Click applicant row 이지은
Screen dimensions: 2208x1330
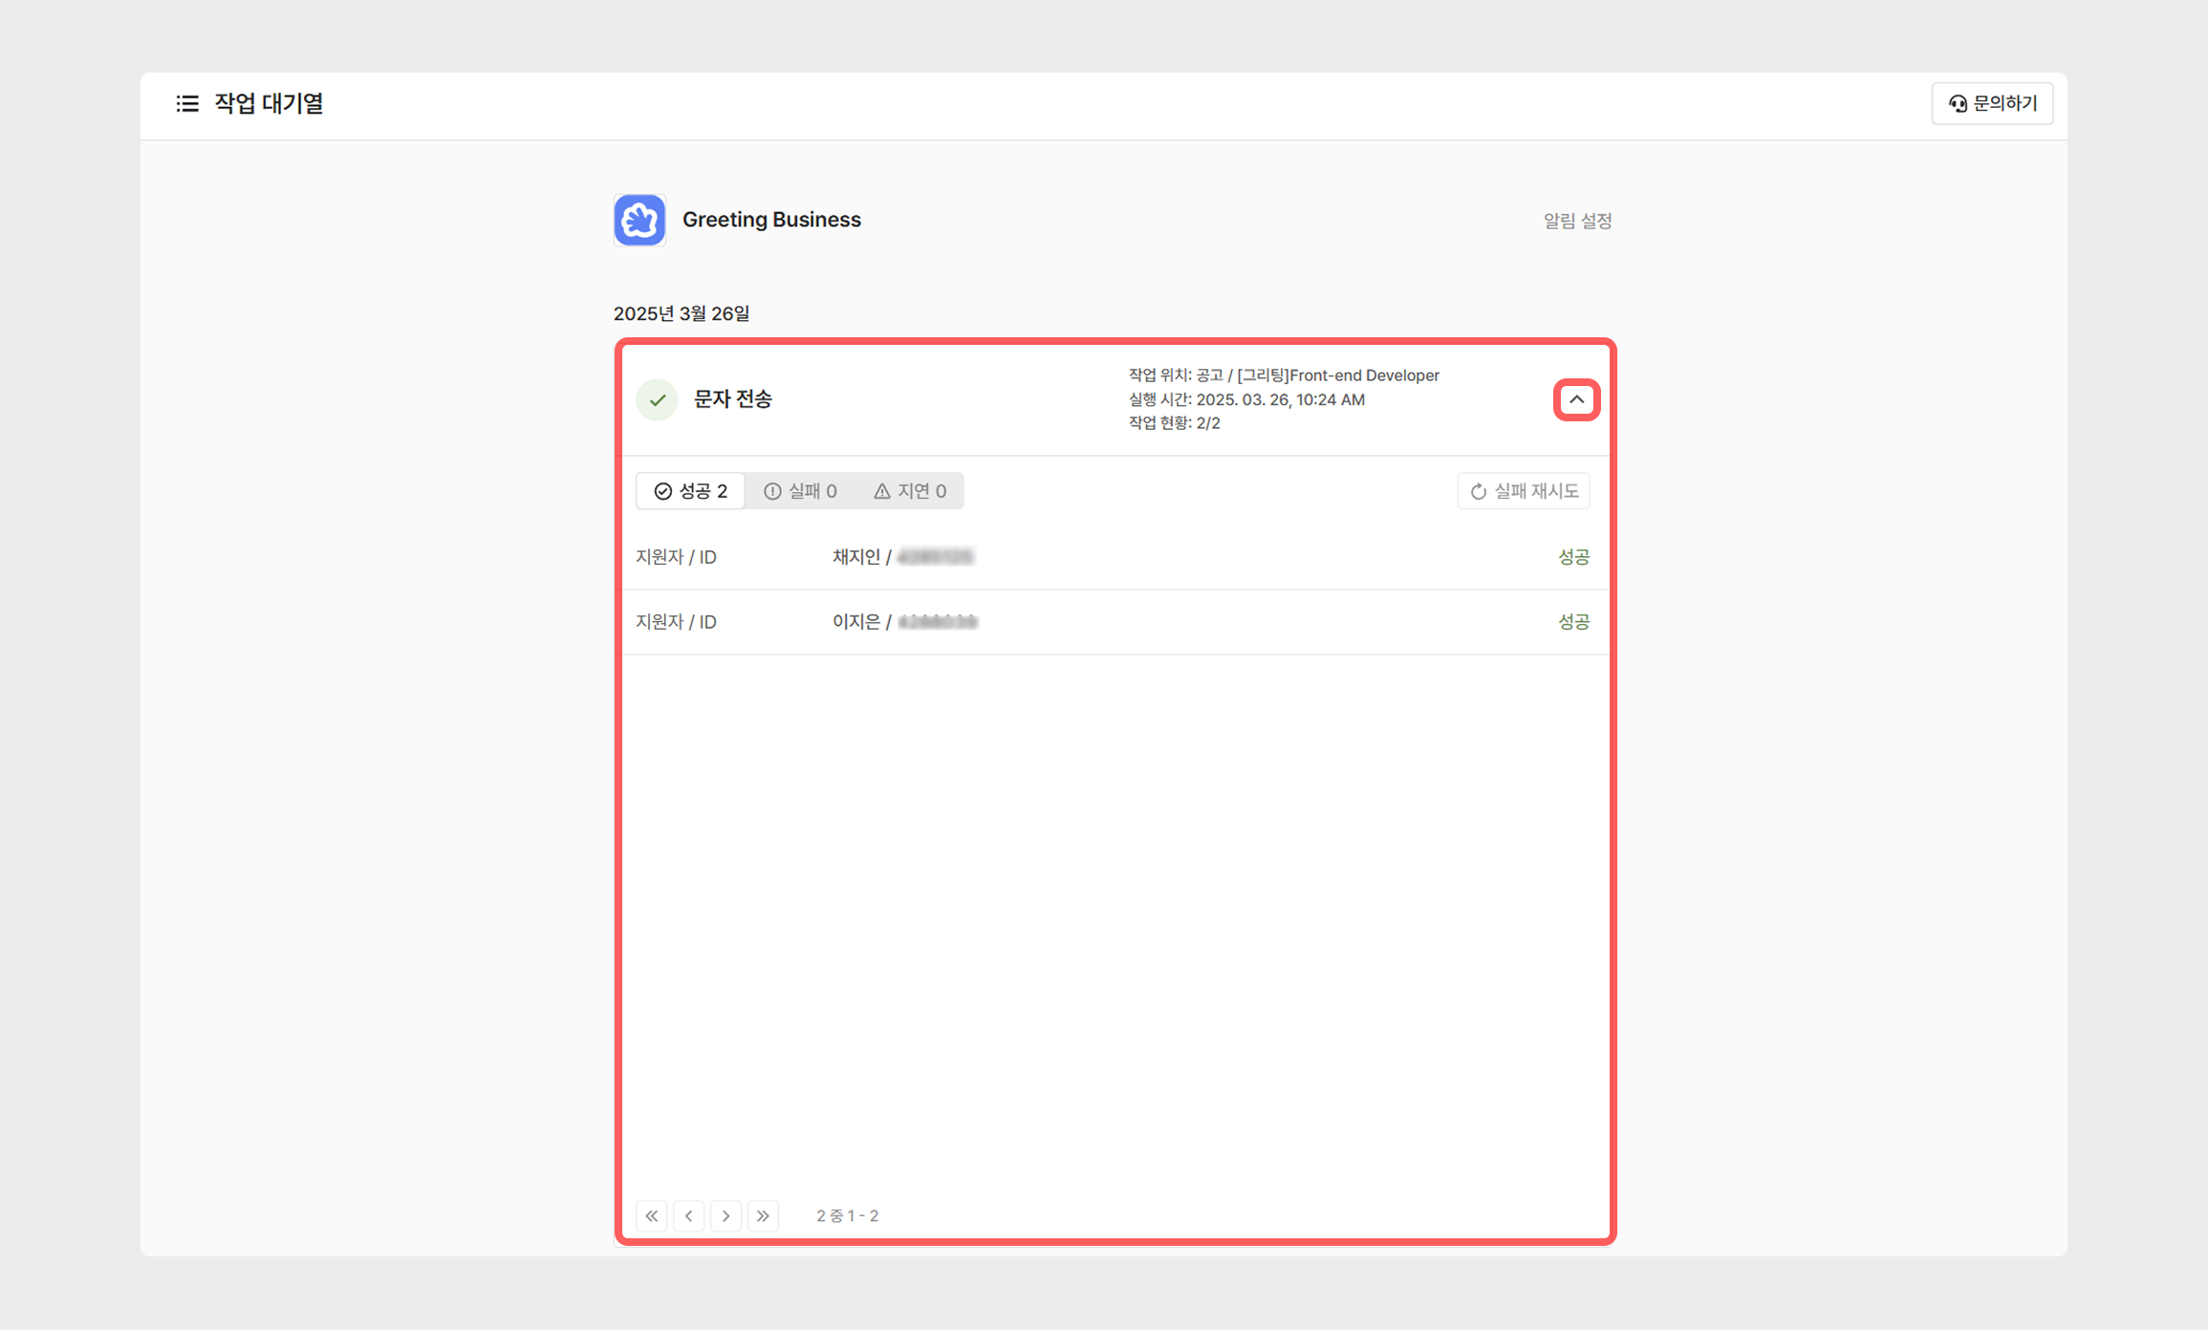[x=856, y=622]
